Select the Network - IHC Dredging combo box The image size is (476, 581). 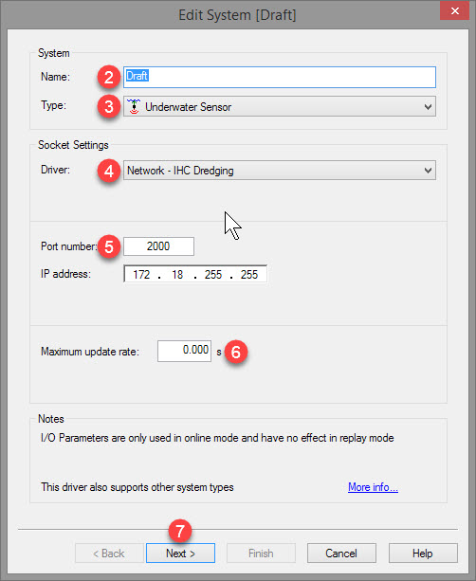coord(280,171)
